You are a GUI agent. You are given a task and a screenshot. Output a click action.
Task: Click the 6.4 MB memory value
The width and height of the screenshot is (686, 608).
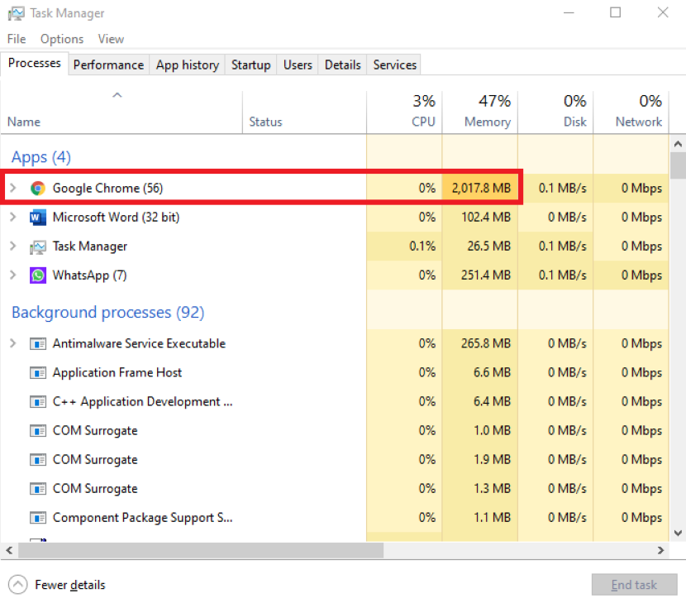493,401
